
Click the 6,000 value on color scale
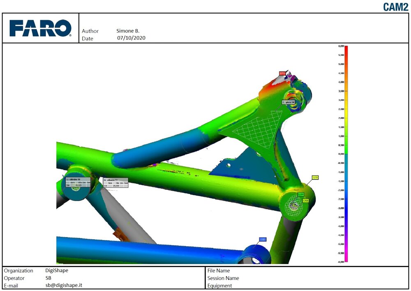click(341, 46)
